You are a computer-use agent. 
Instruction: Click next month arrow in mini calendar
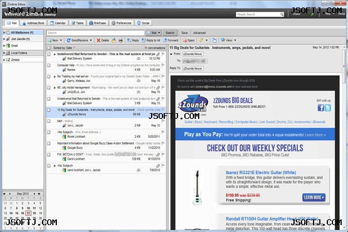point(34,194)
